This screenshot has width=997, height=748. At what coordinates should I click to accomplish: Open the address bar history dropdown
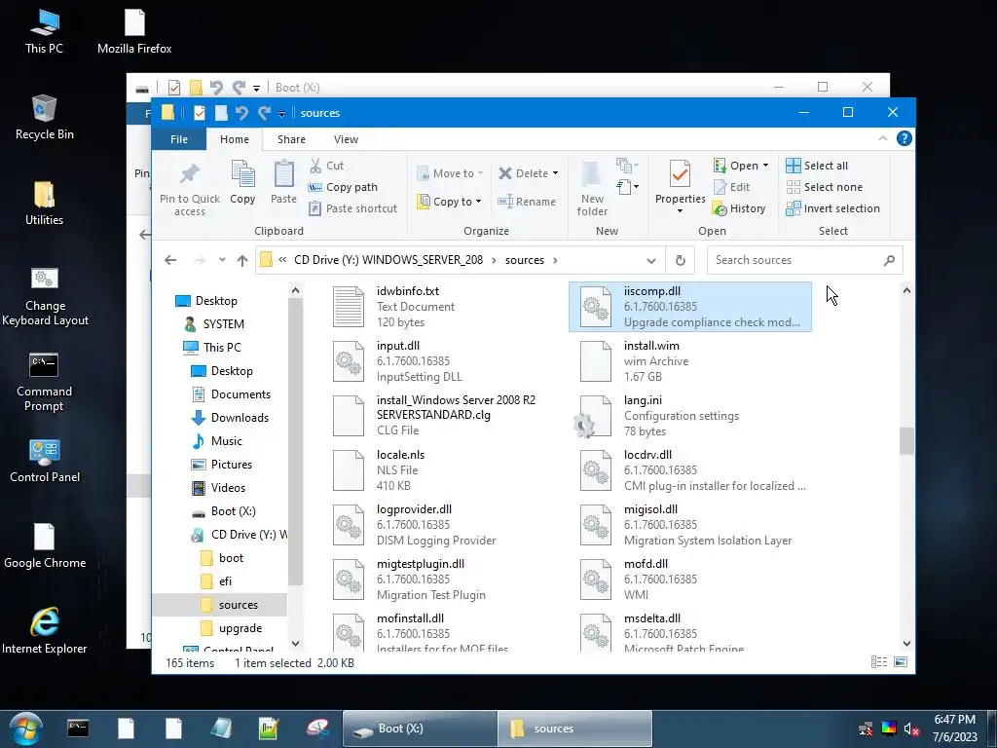(650, 260)
